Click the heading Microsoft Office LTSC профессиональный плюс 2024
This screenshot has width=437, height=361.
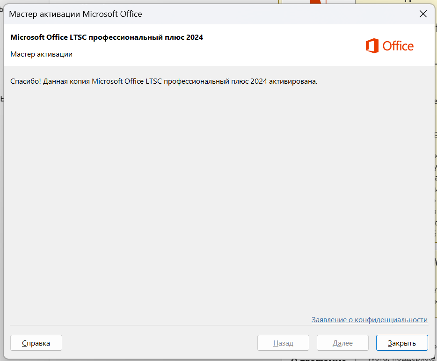point(107,37)
